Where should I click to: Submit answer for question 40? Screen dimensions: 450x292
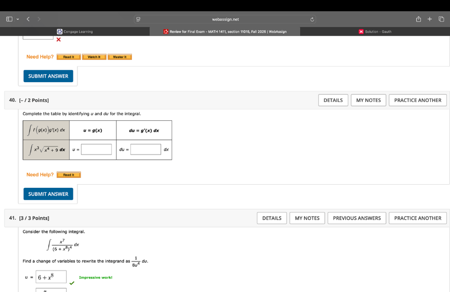coord(48,194)
